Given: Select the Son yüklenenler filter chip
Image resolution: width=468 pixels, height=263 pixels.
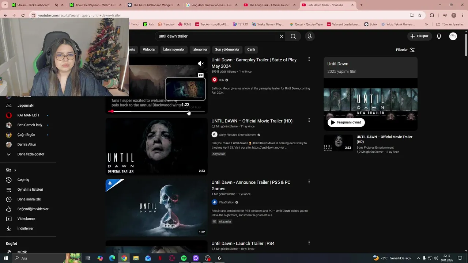Looking at the screenshot, I should [x=227, y=49].
